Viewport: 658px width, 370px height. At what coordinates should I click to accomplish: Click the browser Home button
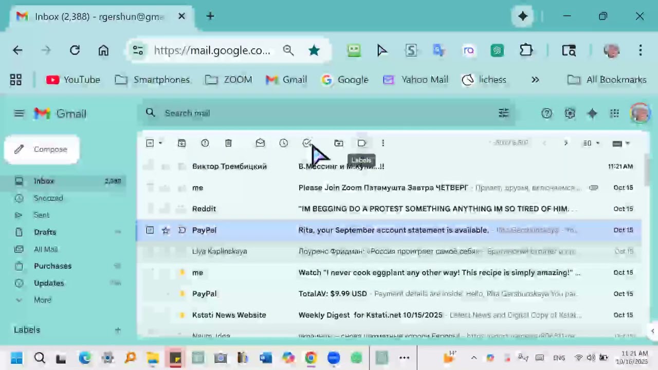coord(104,50)
